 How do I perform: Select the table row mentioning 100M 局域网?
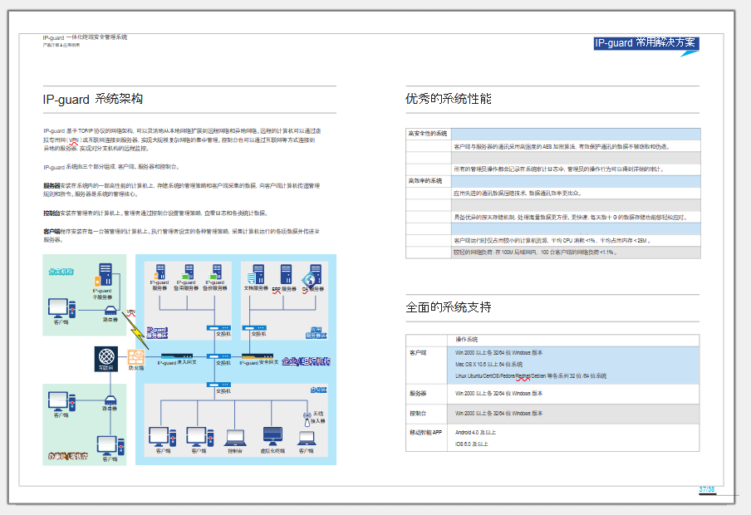(553, 253)
